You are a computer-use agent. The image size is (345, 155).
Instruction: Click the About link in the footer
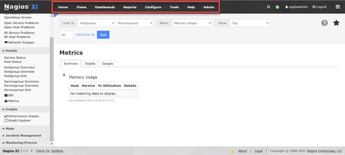click(x=242, y=151)
